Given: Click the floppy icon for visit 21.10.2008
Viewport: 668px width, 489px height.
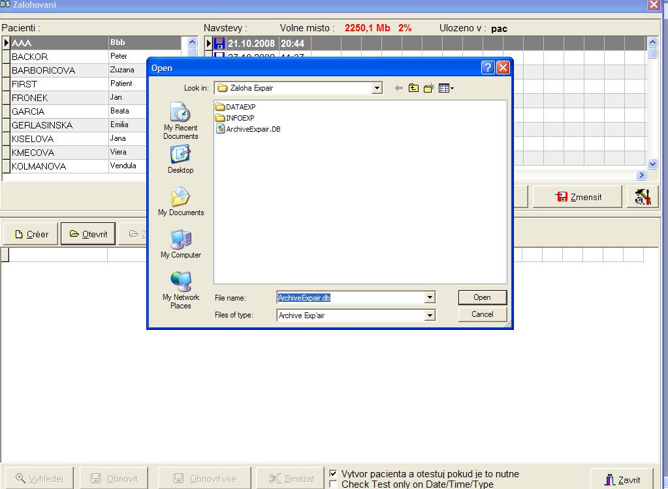Looking at the screenshot, I should pyautogui.click(x=219, y=44).
